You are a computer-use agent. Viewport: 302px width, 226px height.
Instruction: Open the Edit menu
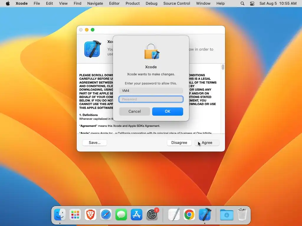pos(49,4)
